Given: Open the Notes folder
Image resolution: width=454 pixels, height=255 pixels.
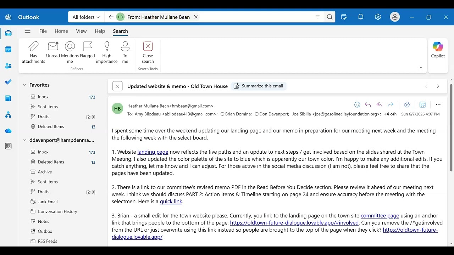Looking at the screenshot, I should click(x=63, y=221).
